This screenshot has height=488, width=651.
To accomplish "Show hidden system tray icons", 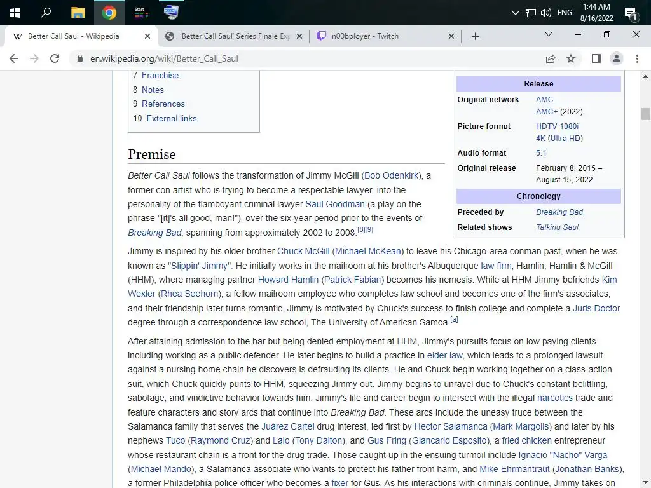I will tap(515, 13).
